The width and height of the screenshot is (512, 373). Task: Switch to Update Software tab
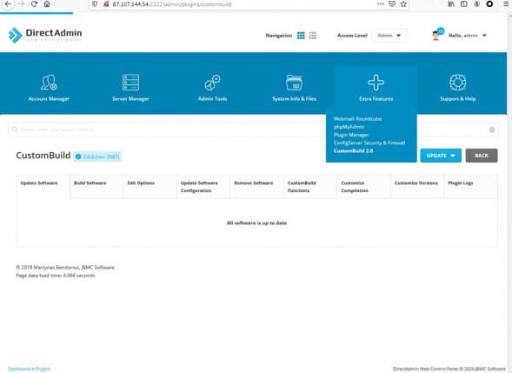tap(43, 186)
